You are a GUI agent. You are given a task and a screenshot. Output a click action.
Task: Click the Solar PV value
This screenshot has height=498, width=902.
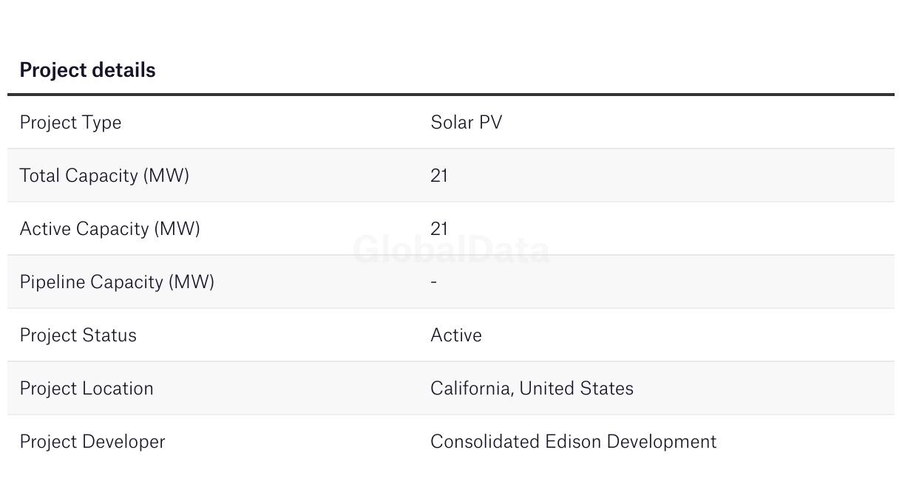coord(467,122)
